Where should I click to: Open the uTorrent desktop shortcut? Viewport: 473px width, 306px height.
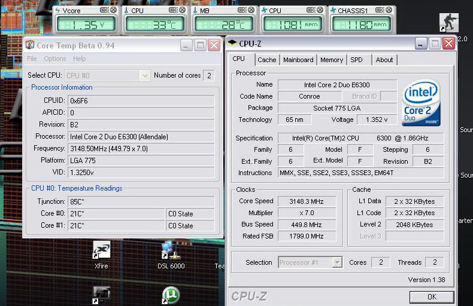[x=171, y=295]
